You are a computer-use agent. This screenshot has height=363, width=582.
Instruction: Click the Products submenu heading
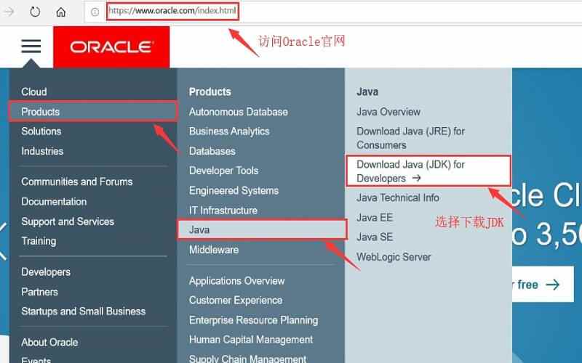tap(210, 92)
